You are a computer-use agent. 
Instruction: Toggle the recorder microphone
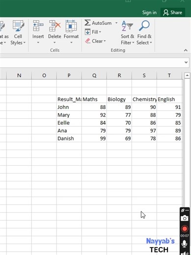(x=185, y=244)
